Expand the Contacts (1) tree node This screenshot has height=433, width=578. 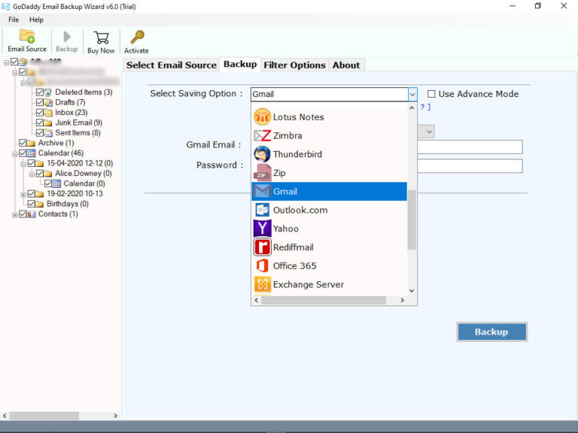coord(15,215)
